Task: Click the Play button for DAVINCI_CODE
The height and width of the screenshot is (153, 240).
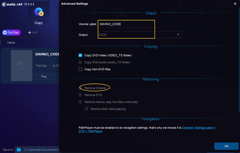Action: (x=44, y=76)
